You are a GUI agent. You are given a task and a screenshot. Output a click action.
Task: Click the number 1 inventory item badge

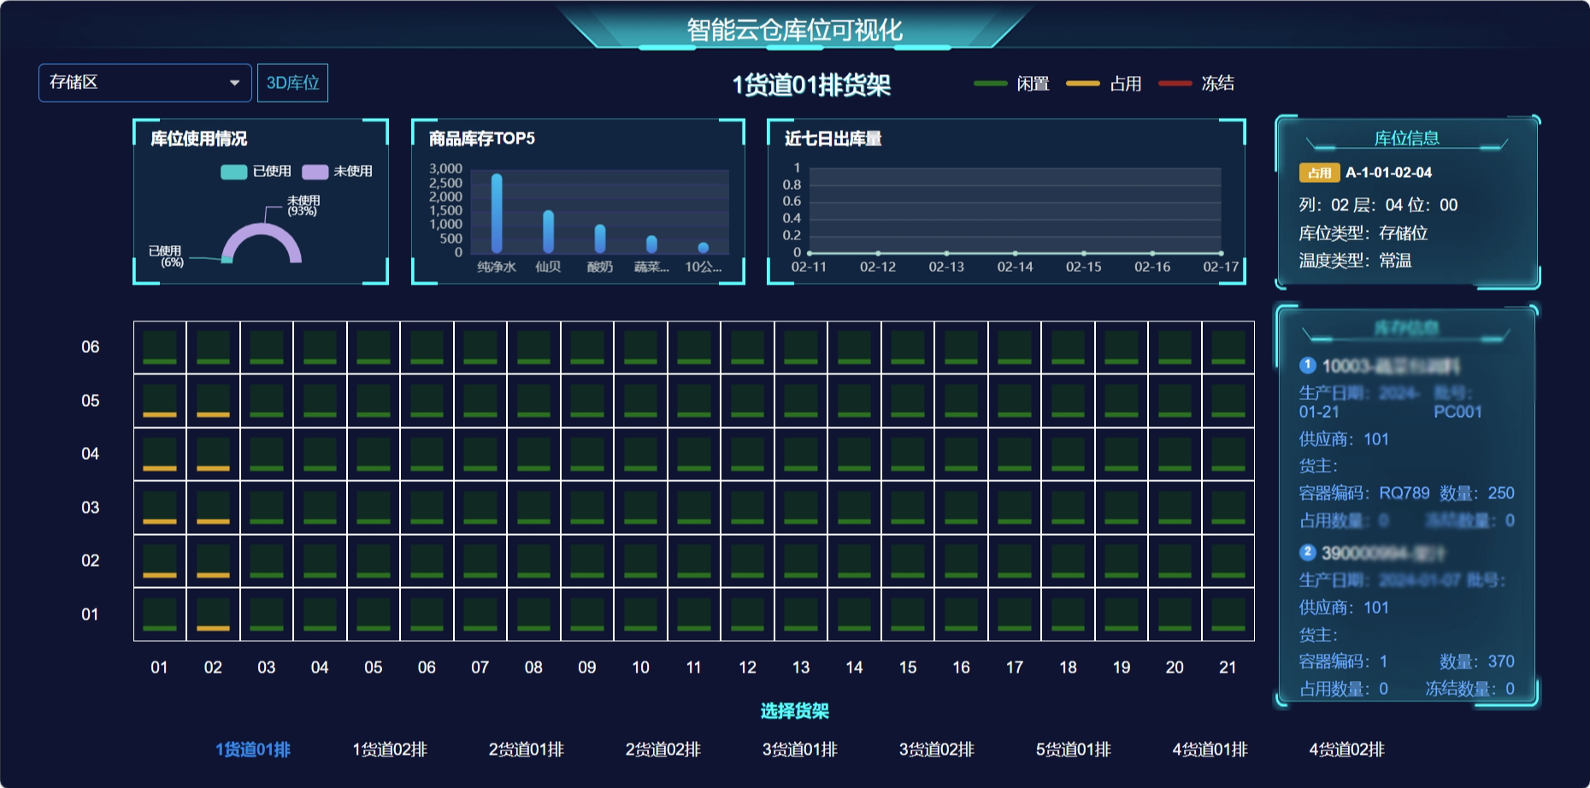(1307, 365)
